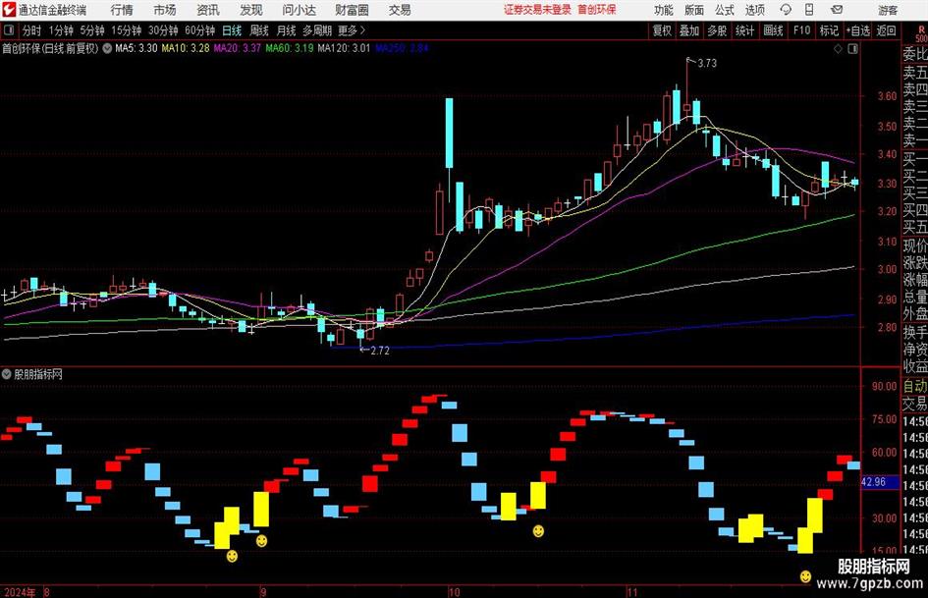The width and height of the screenshot is (928, 598).
Task: Click the 统计 statistics button
Action: pos(745,30)
